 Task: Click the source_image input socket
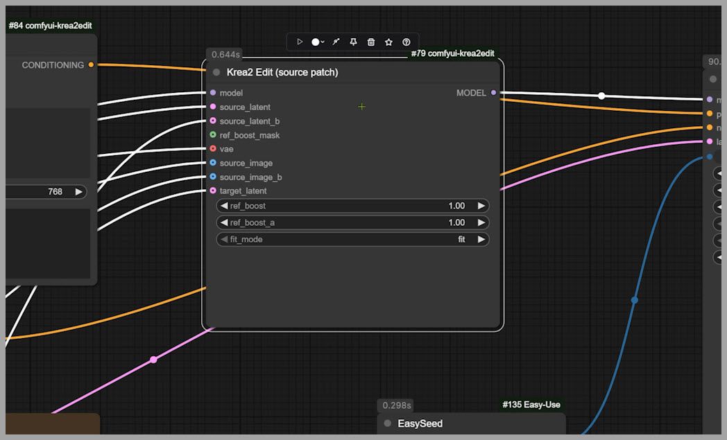(x=213, y=163)
